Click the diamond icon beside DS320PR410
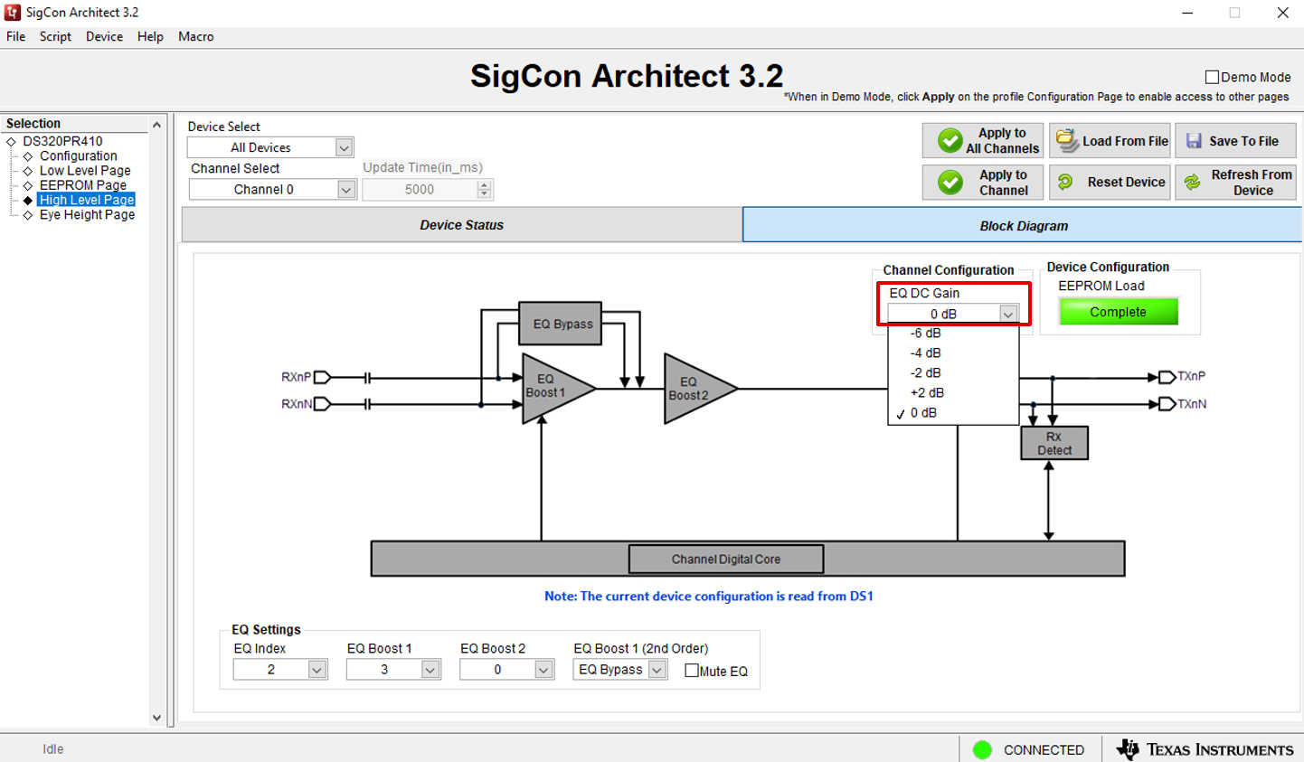Screen dimensions: 1304x762 coord(12,141)
